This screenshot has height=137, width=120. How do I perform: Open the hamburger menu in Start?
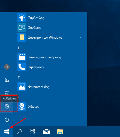click(x=7, y=20)
